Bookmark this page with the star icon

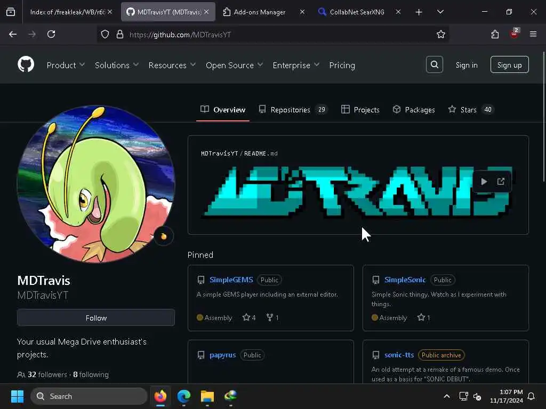[x=440, y=34]
